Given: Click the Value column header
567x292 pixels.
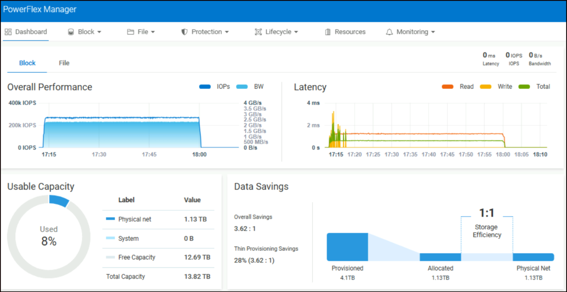Looking at the screenshot, I should pyautogui.click(x=192, y=200).
